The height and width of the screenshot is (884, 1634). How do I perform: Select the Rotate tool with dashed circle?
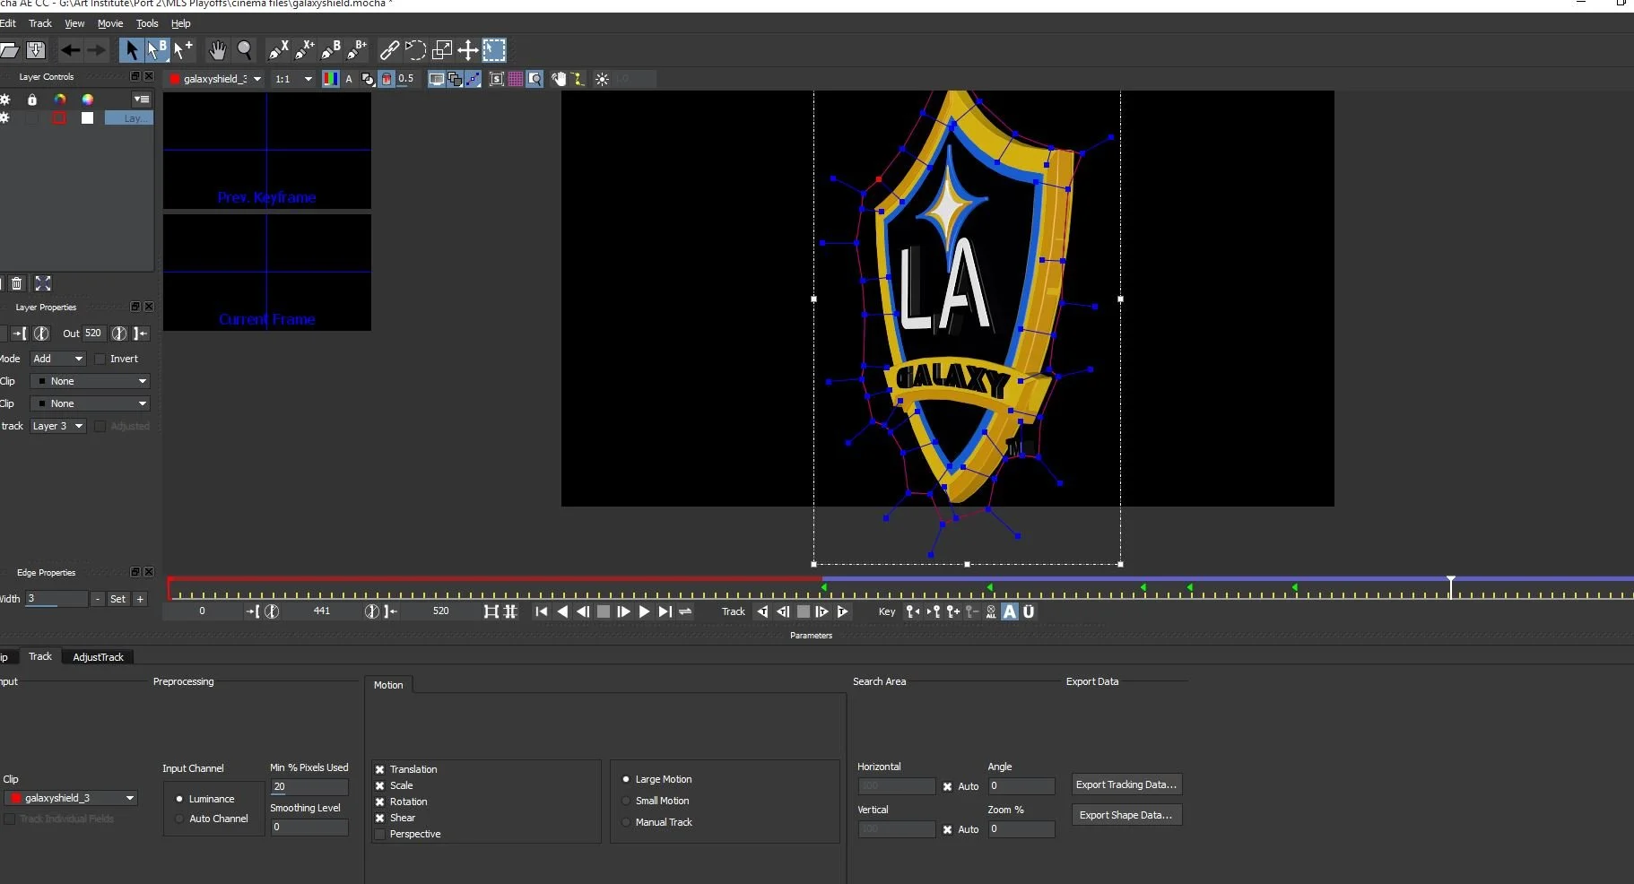[x=415, y=50]
